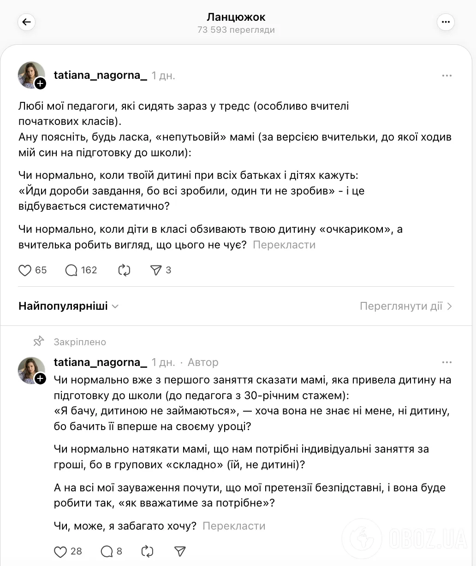Open options menu on the pinned reply

446,362
